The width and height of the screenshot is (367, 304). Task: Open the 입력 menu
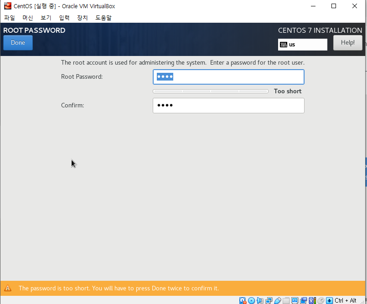[x=64, y=18]
